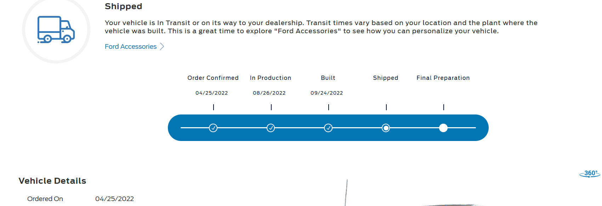The image size is (602, 206).
Task: Click the Built step label
Action: [x=328, y=78]
